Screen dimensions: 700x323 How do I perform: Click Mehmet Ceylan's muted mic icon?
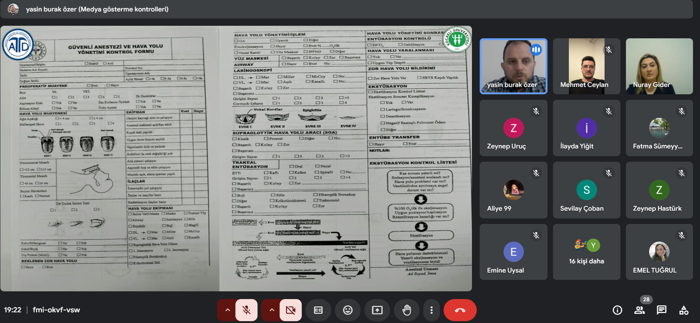pyautogui.click(x=609, y=49)
